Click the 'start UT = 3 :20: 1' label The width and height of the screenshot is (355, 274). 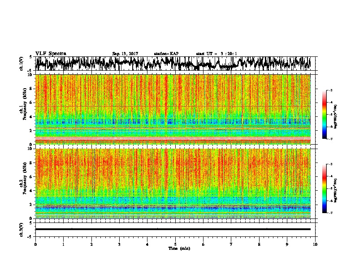pyautogui.click(x=216, y=54)
